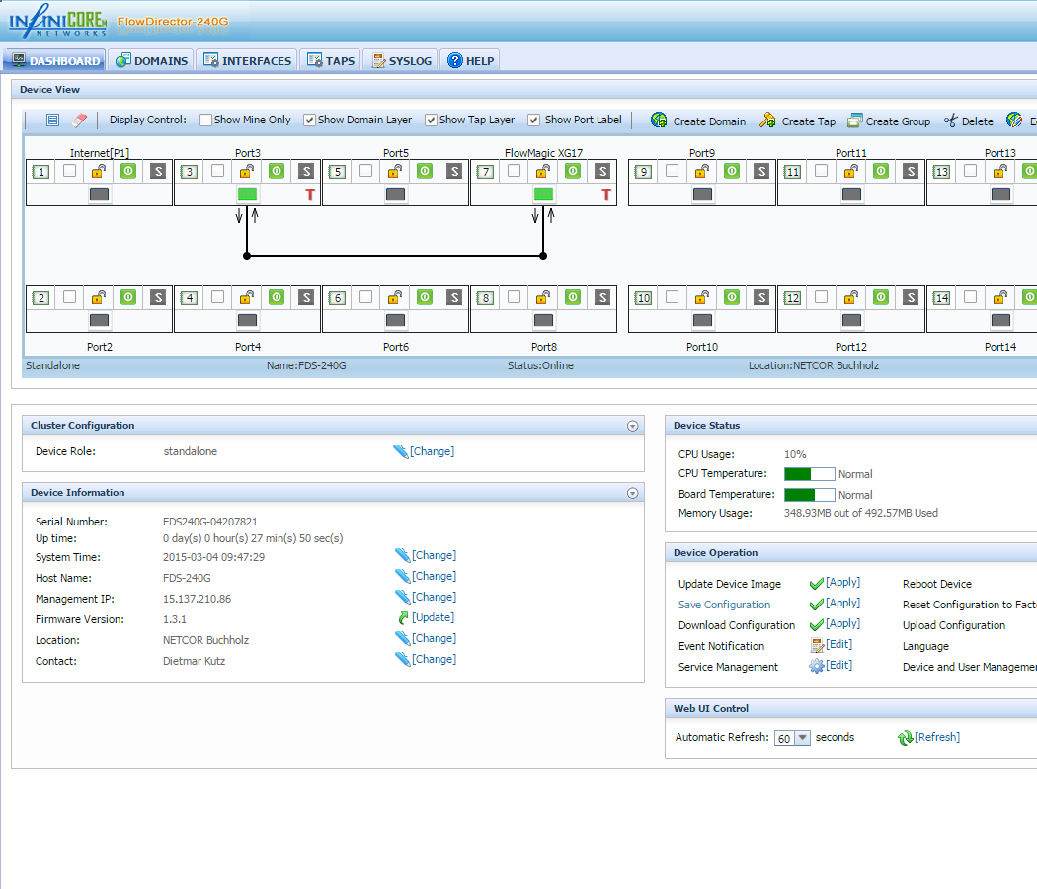Open the Help tab
This screenshot has width=1037, height=889.
click(x=470, y=61)
